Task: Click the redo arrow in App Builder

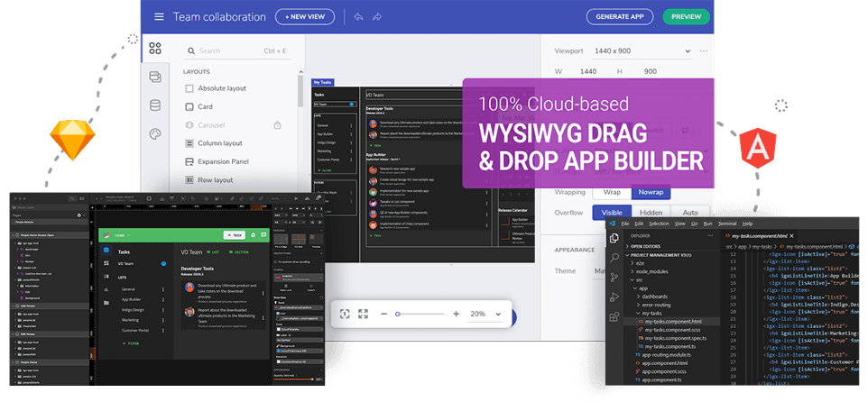Action: (x=377, y=16)
